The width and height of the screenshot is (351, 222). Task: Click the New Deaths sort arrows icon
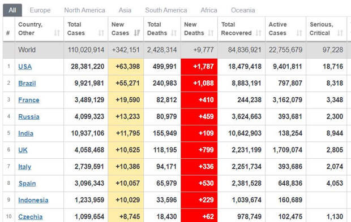(x=211, y=33)
